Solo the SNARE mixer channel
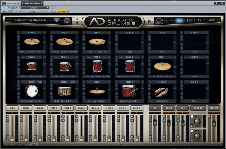226x149 pixels. 21,120
